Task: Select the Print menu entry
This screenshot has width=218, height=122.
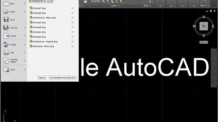Action: 14,53
